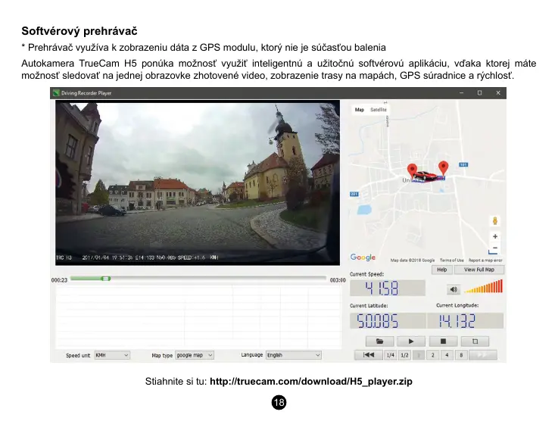This screenshot has width=558, height=421.
Task: Click the total time 003:00 label
Action: [338, 280]
